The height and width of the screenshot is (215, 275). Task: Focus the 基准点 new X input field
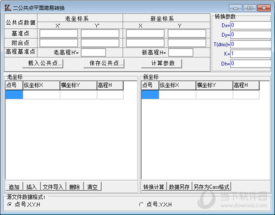145,34
